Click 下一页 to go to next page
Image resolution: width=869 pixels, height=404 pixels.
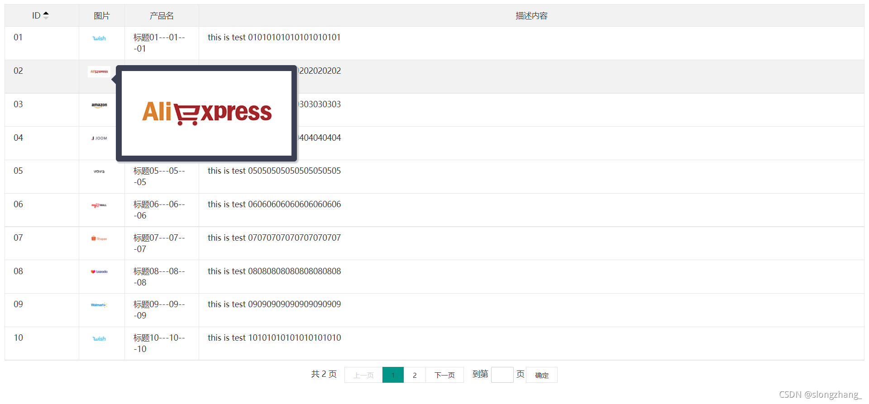click(444, 375)
